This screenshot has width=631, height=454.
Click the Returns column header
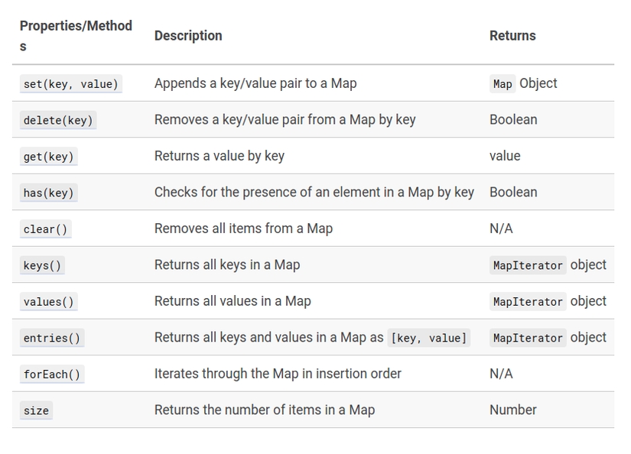[512, 36]
